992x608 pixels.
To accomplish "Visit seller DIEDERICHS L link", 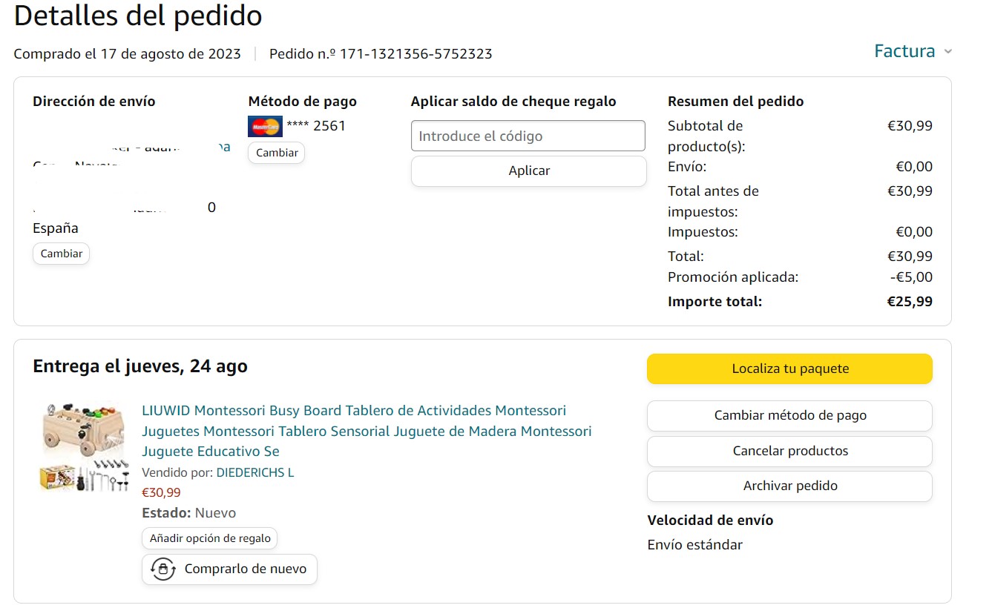I will point(254,472).
